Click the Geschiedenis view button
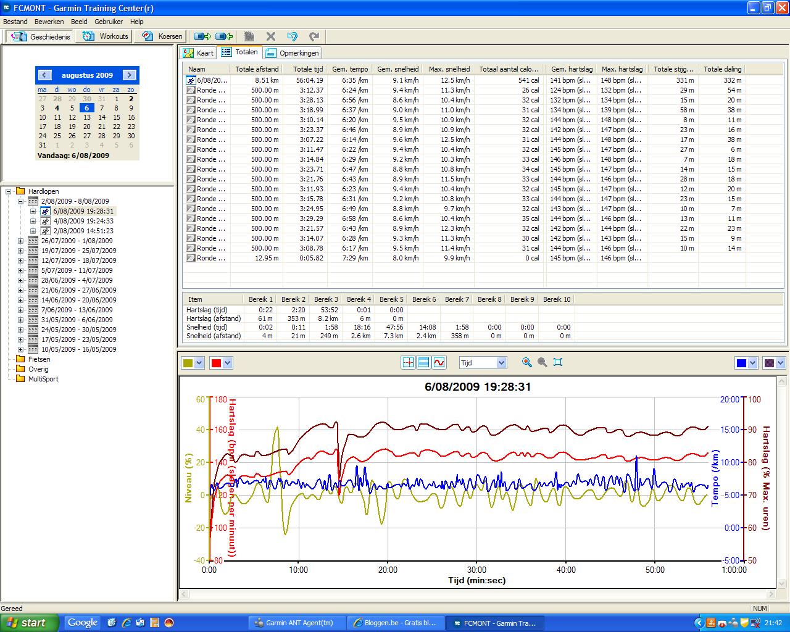 coord(41,36)
